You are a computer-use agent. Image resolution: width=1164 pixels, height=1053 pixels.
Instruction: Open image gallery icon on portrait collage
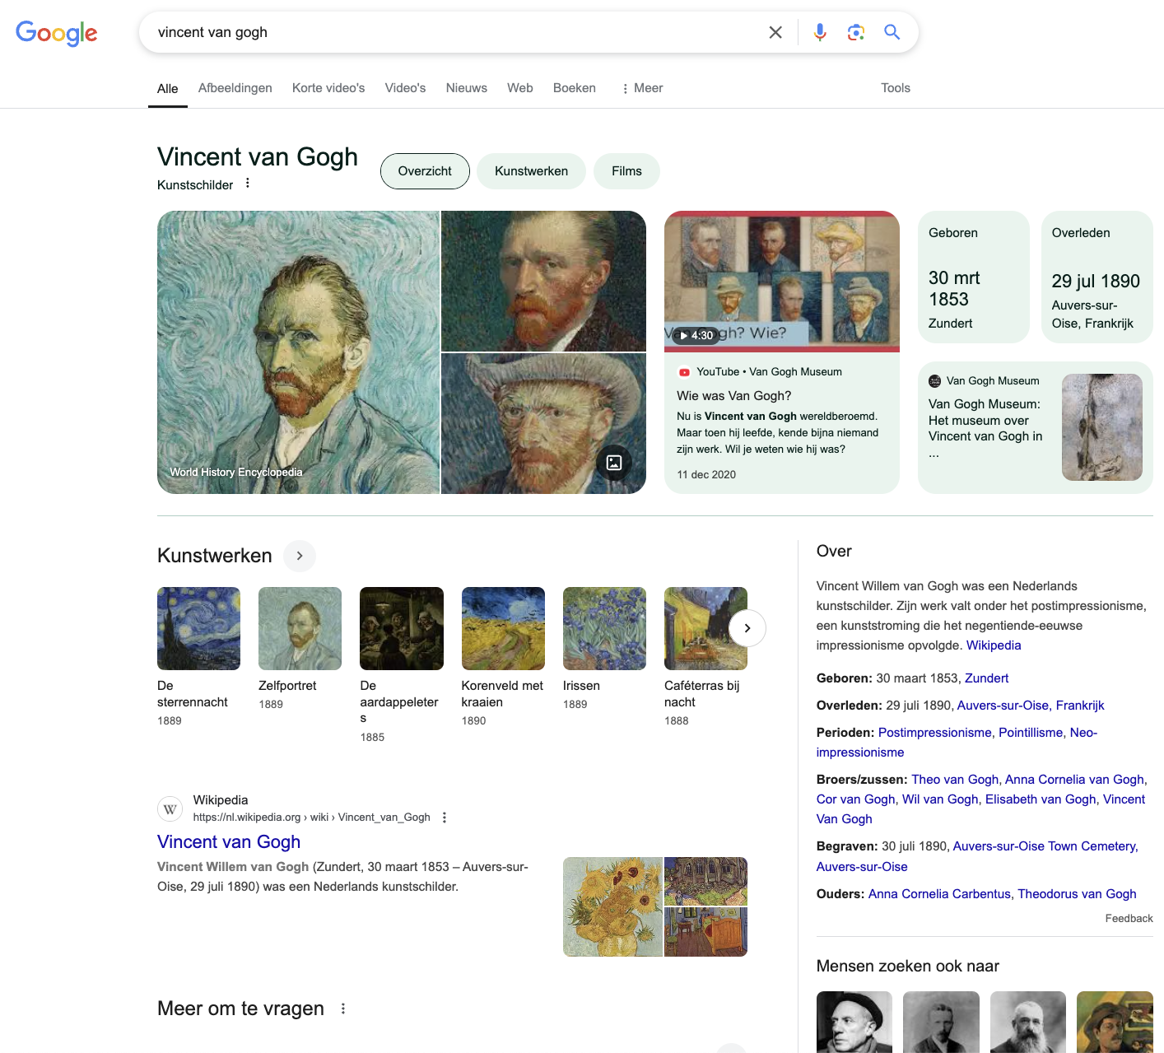[x=614, y=462]
